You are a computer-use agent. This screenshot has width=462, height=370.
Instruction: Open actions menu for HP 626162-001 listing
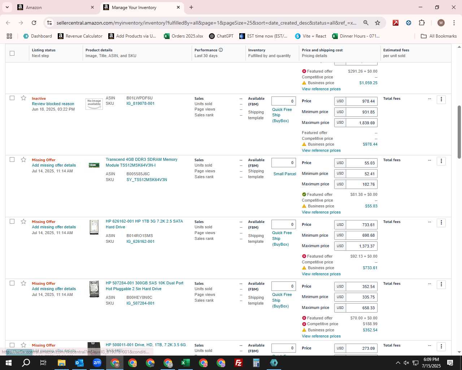[441, 223]
